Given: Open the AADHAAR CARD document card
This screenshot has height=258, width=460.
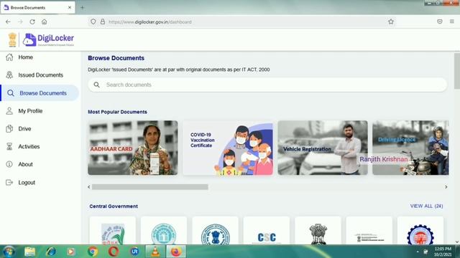Looking at the screenshot, I should point(132,148).
